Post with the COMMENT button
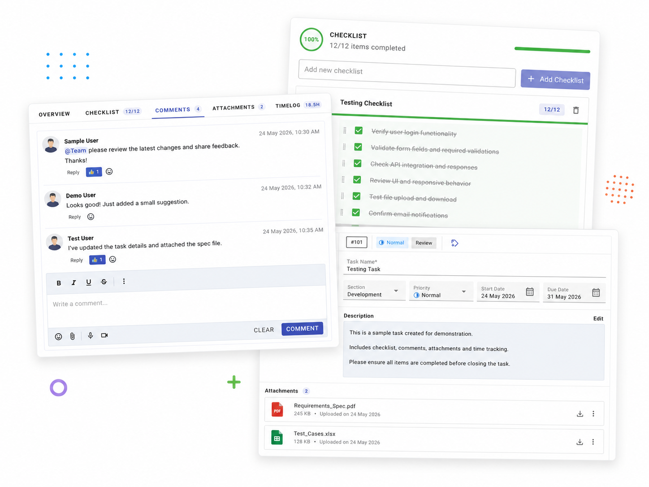This screenshot has width=649, height=487. pos(302,329)
